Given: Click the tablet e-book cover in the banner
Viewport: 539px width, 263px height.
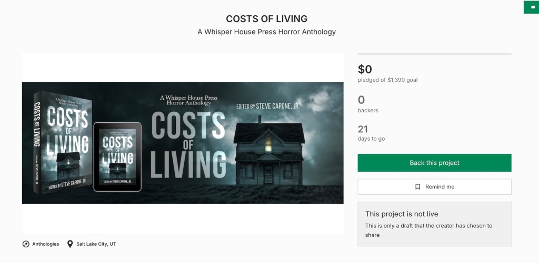Looking at the screenshot, I should coord(117,156).
